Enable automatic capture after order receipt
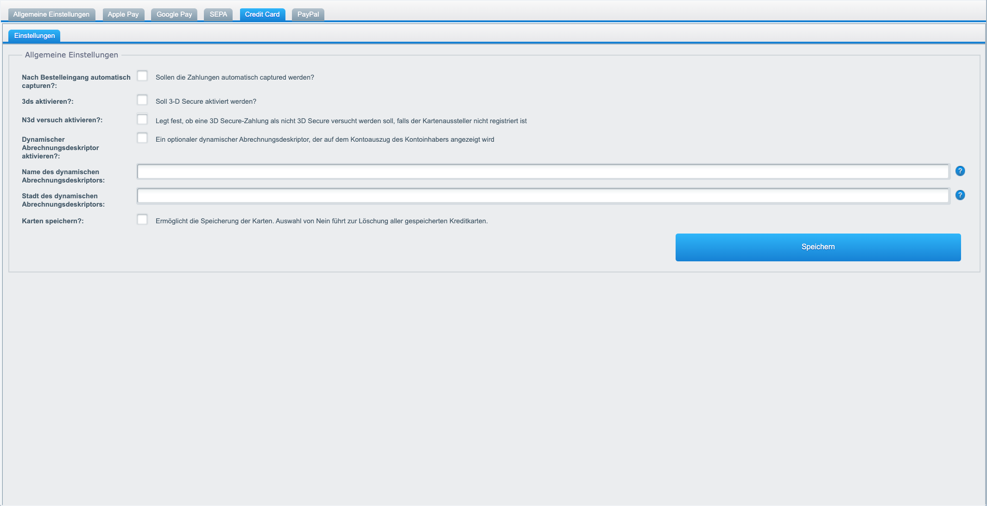 [142, 76]
